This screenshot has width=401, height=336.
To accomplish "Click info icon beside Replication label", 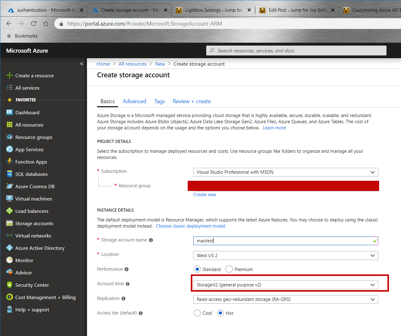I will 123,298.
